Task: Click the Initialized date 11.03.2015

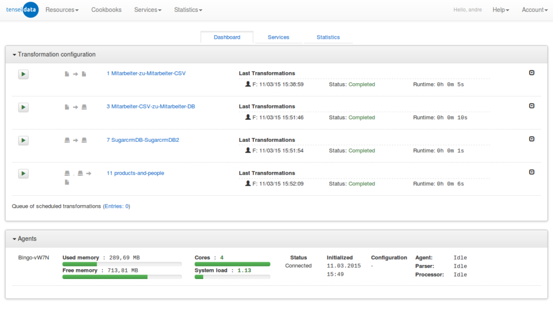Action: click(344, 265)
